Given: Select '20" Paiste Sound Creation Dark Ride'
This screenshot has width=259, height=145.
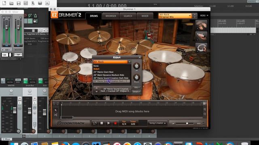Looking at the screenshot, I should click(x=111, y=78).
